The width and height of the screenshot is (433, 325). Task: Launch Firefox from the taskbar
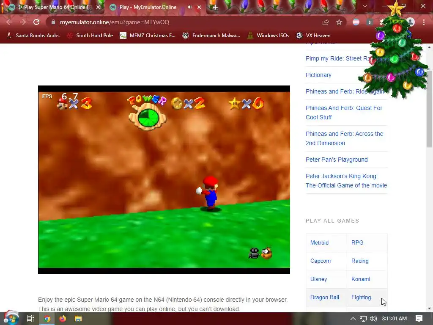click(63, 319)
